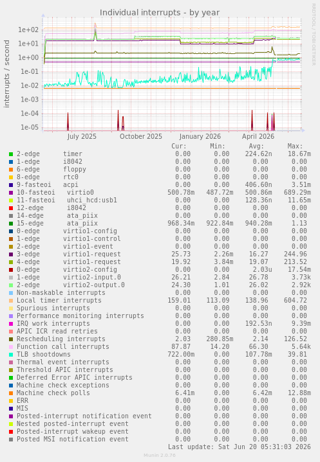The height and width of the screenshot is (462, 320).
Task: Click the light green virtio2-output.0 swatch
Action: pos(11,285)
